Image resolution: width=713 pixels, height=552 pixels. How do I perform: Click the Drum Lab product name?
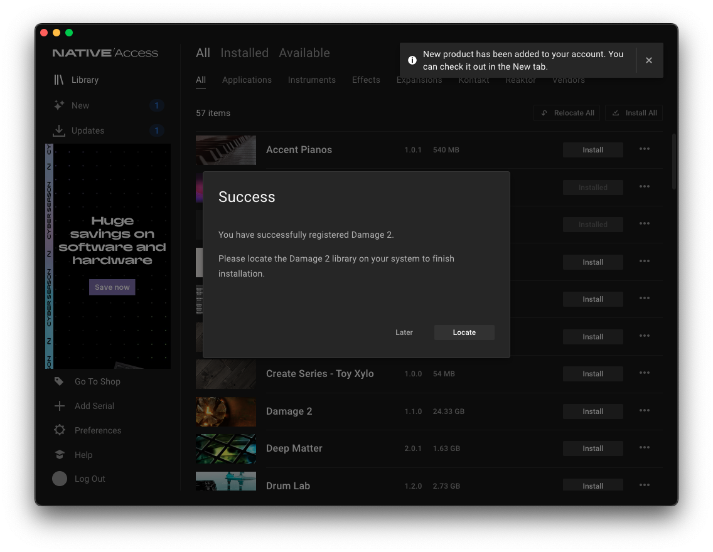coord(288,486)
